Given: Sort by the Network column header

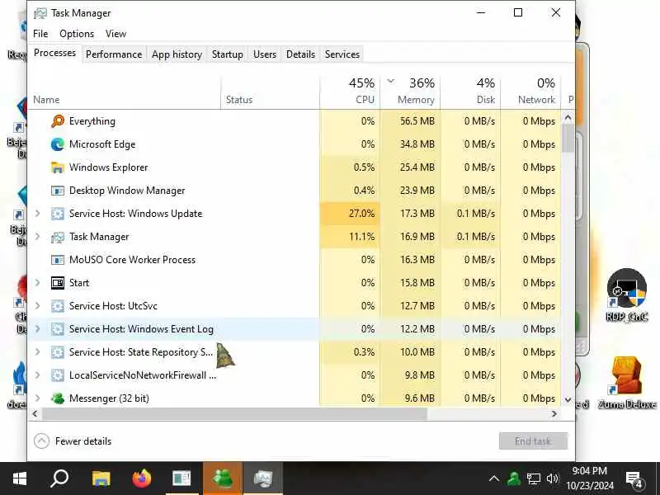Looking at the screenshot, I should click(530, 92).
